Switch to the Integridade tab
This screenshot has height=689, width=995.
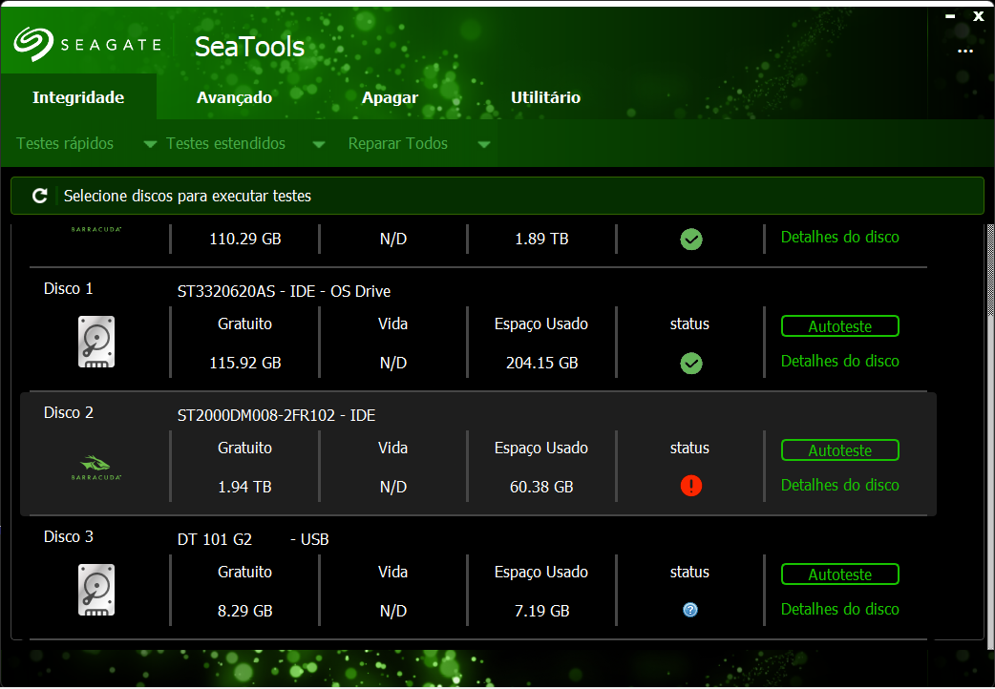78,97
